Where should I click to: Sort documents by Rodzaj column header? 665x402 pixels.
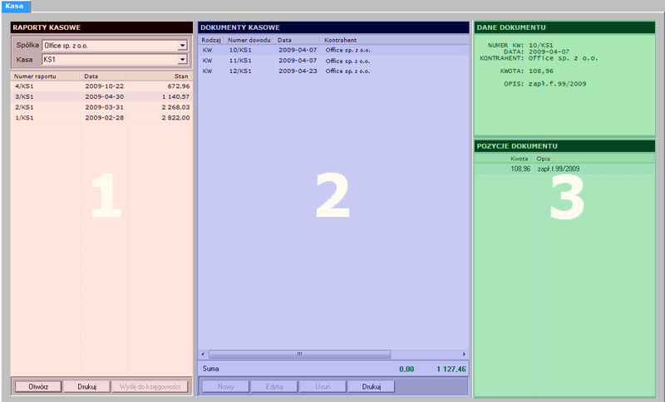point(211,40)
